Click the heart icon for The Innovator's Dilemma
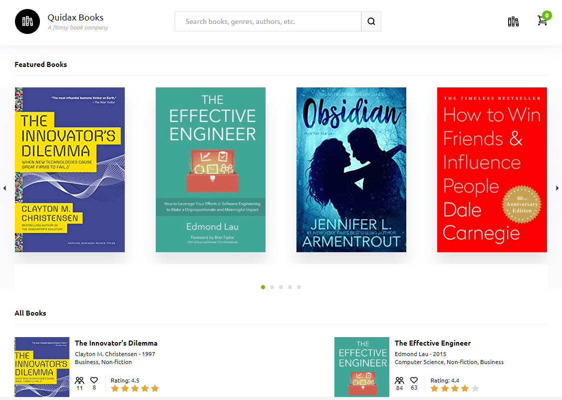562x400 pixels. coord(94,380)
